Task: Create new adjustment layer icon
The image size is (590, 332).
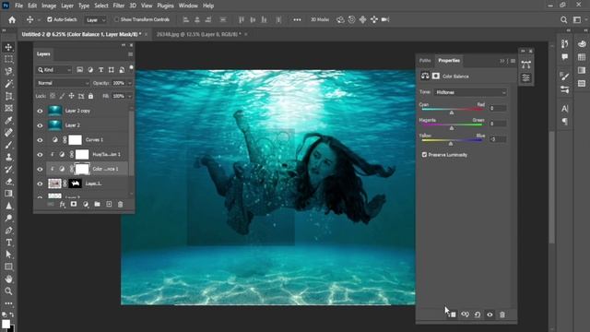Action: 86,204
